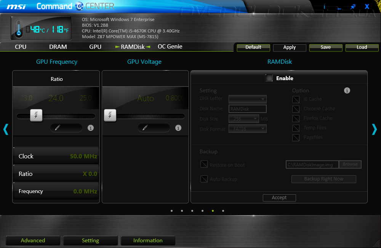Select the 25.0 ratio value
Image resolution: width=381 pixels, height=248 pixels.
tap(85, 98)
